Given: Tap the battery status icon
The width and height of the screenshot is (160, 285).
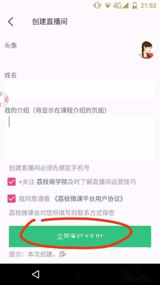Looking at the screenshot, I should (135, 5).
